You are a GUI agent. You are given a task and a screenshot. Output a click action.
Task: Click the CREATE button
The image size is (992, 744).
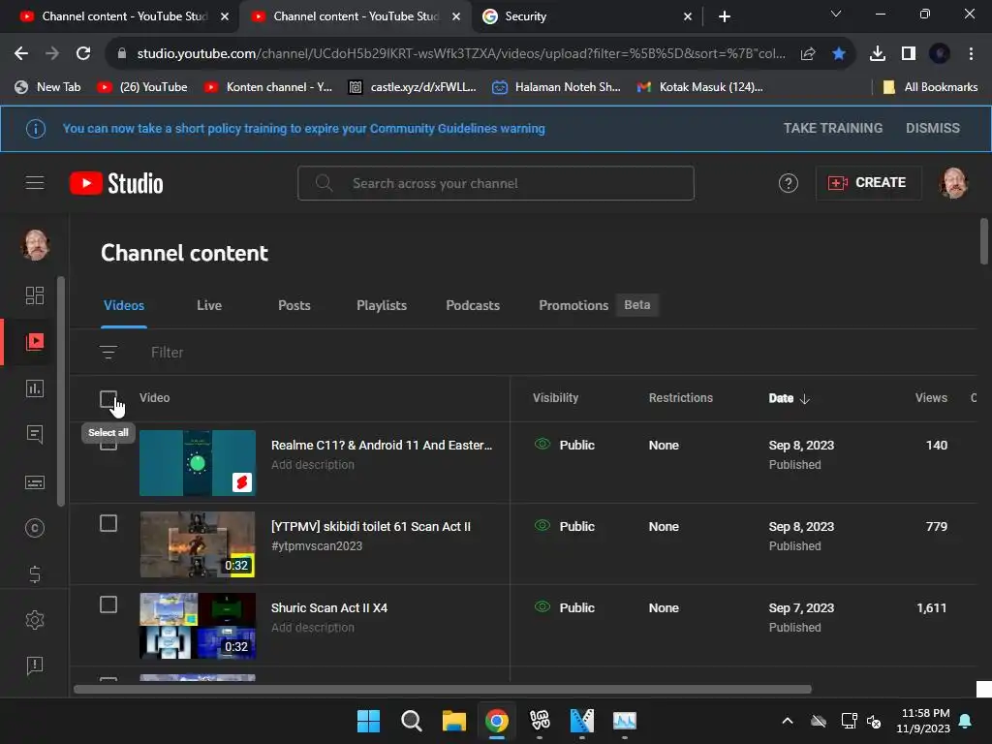pyautogui.click(x=867, y=183)
